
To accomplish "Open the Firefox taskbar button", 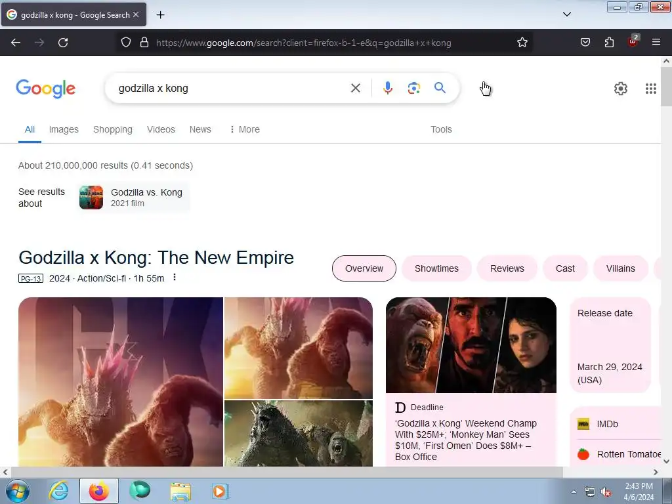I will (98, 491).
